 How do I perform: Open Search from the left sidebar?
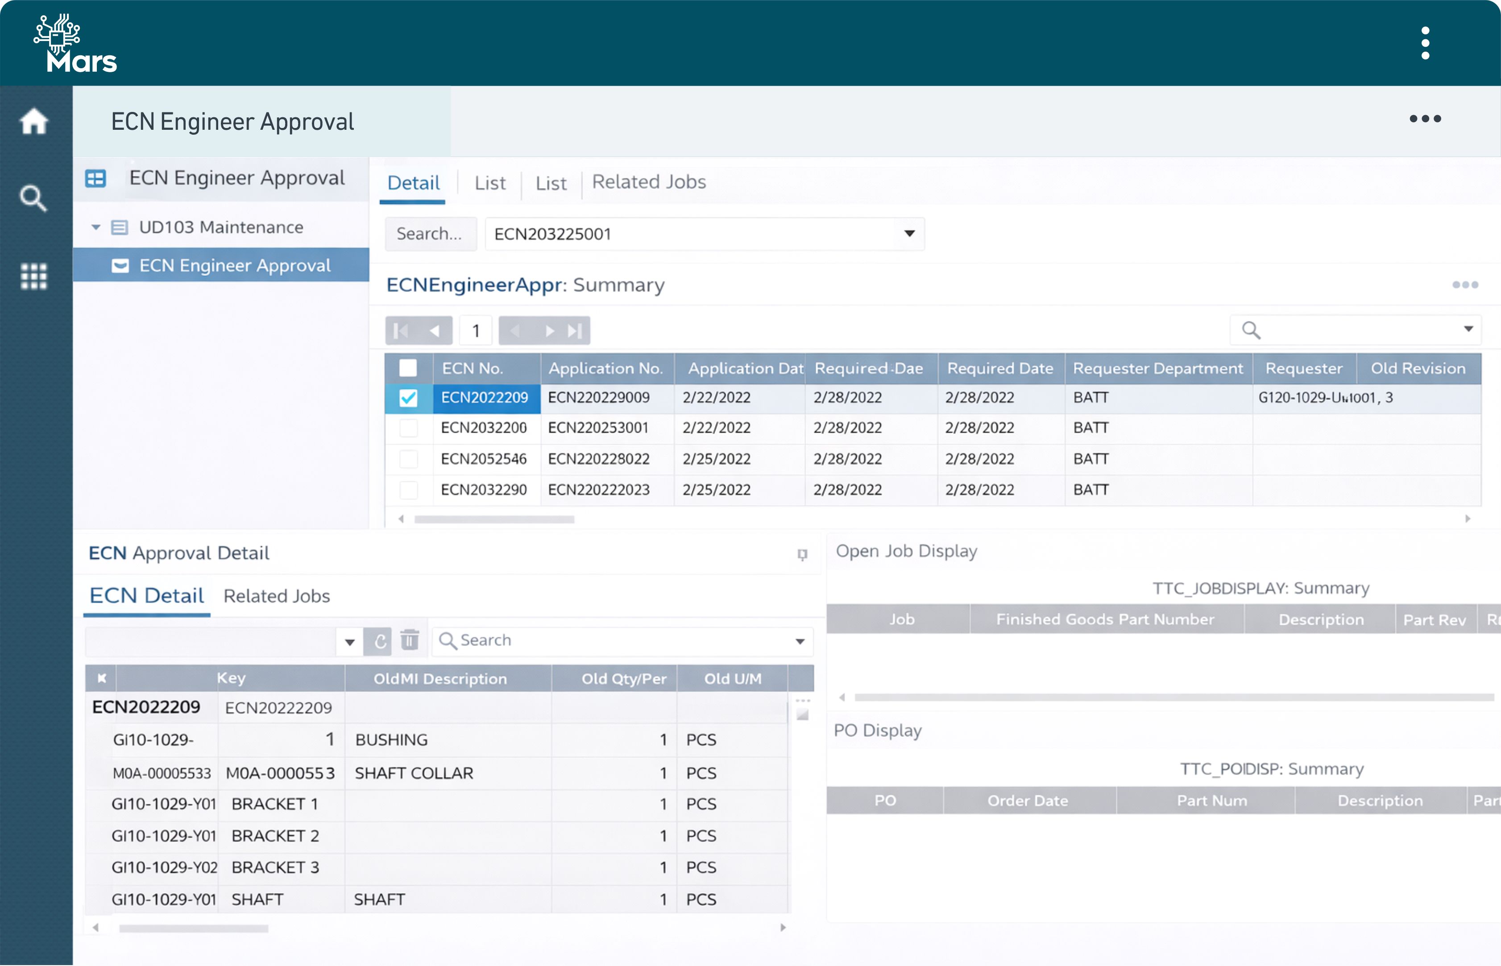34,198
